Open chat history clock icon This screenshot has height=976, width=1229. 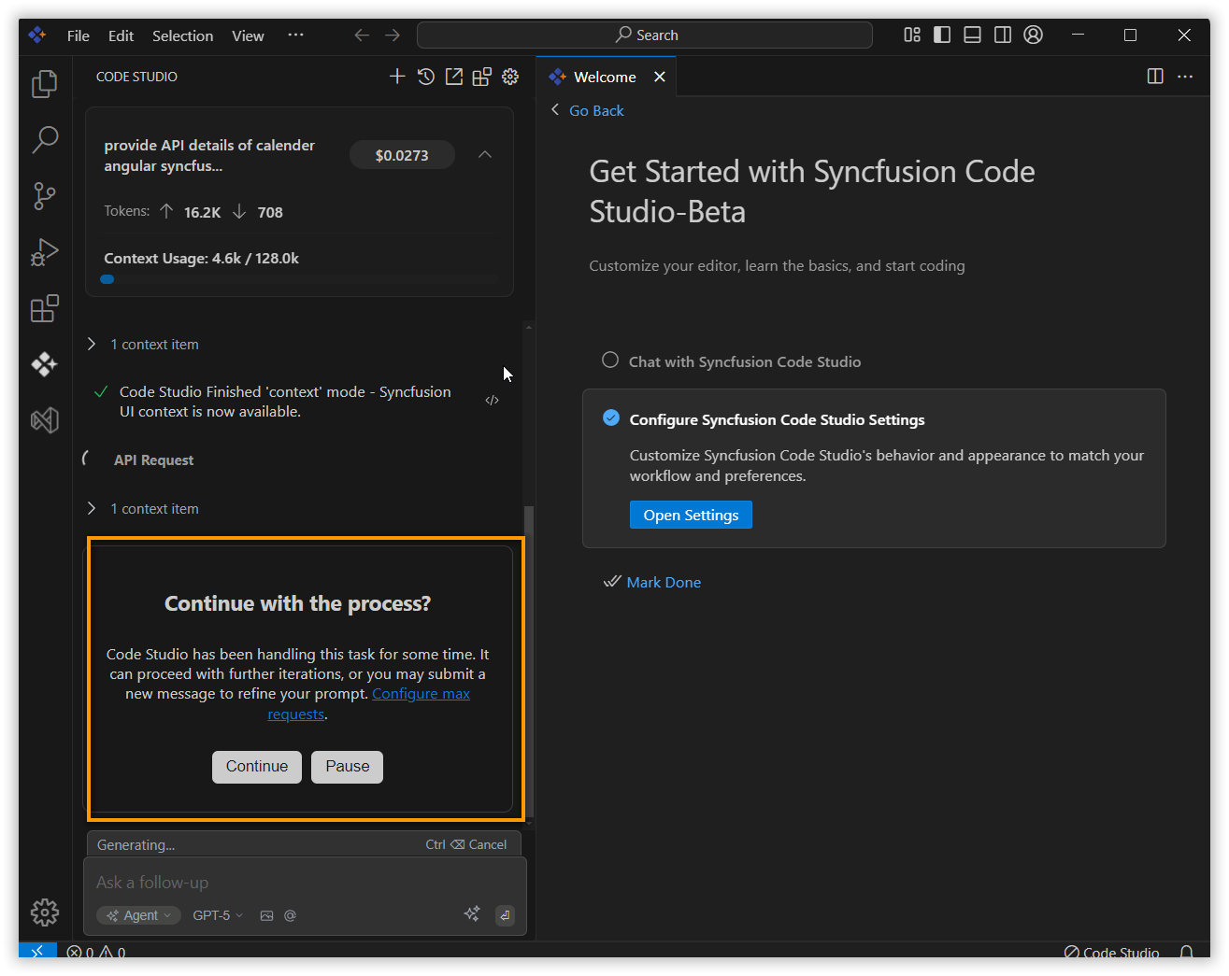(x=426, y=77)
